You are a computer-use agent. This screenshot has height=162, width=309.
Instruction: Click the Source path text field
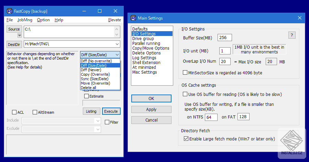(69, 32)
